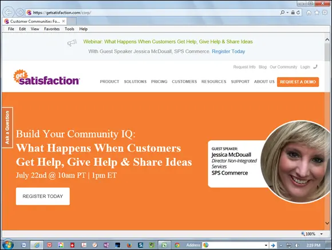Open the Request Info link
Viewport: 332px width, 250px height.
coord(244,67)
